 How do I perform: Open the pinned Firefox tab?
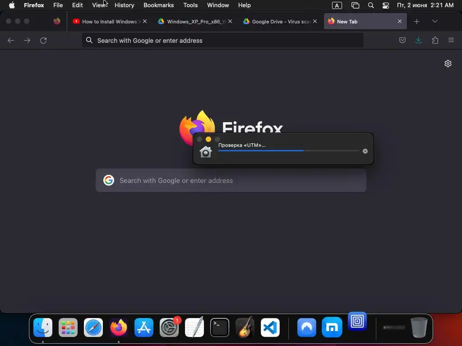click(x=57, y=21)
